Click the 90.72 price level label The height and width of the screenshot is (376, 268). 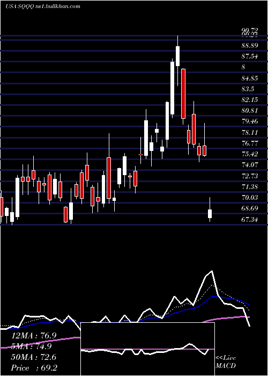coord(250,31)
